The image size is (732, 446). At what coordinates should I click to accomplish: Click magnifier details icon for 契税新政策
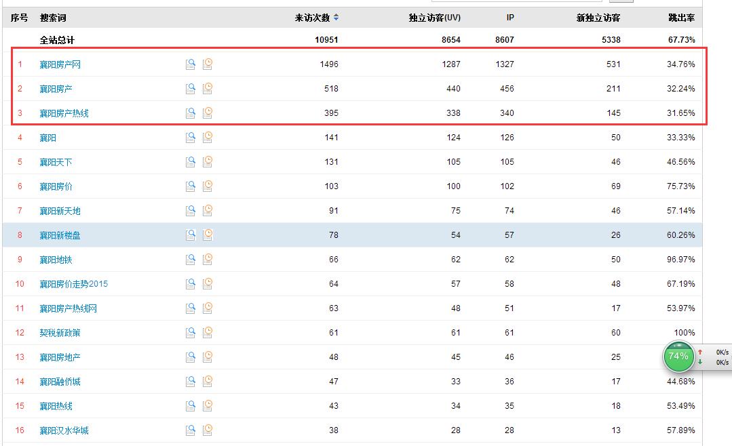click(191, 332)
